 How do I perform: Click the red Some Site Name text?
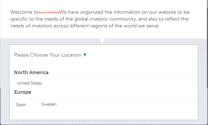(49, 12)
